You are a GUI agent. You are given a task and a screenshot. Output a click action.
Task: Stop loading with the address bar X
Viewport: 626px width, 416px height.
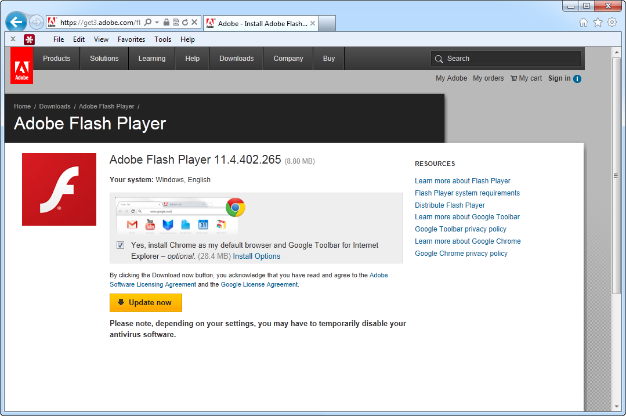tap(194, 23)
